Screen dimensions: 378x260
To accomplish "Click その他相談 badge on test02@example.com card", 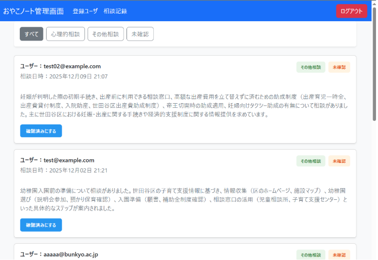I will 311,67.
